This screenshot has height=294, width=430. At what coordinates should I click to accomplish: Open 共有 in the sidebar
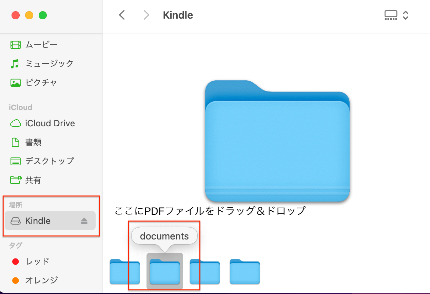click(26, 180)
